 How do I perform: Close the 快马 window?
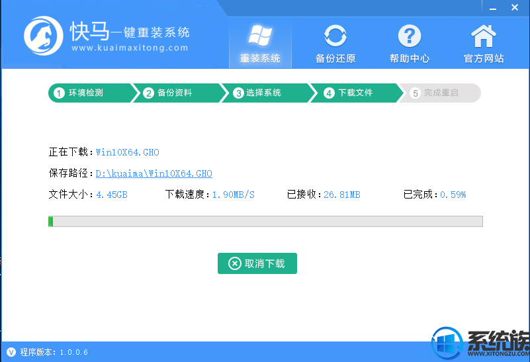click(x=515, y=7)
